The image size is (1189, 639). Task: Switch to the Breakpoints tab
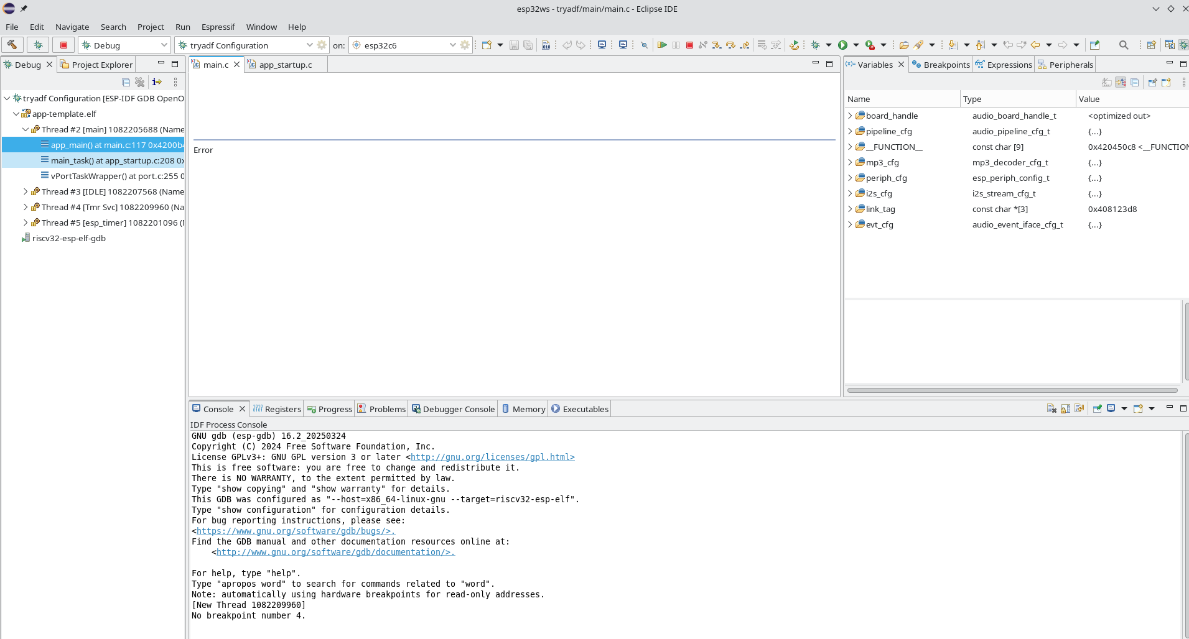pos(940,65)
